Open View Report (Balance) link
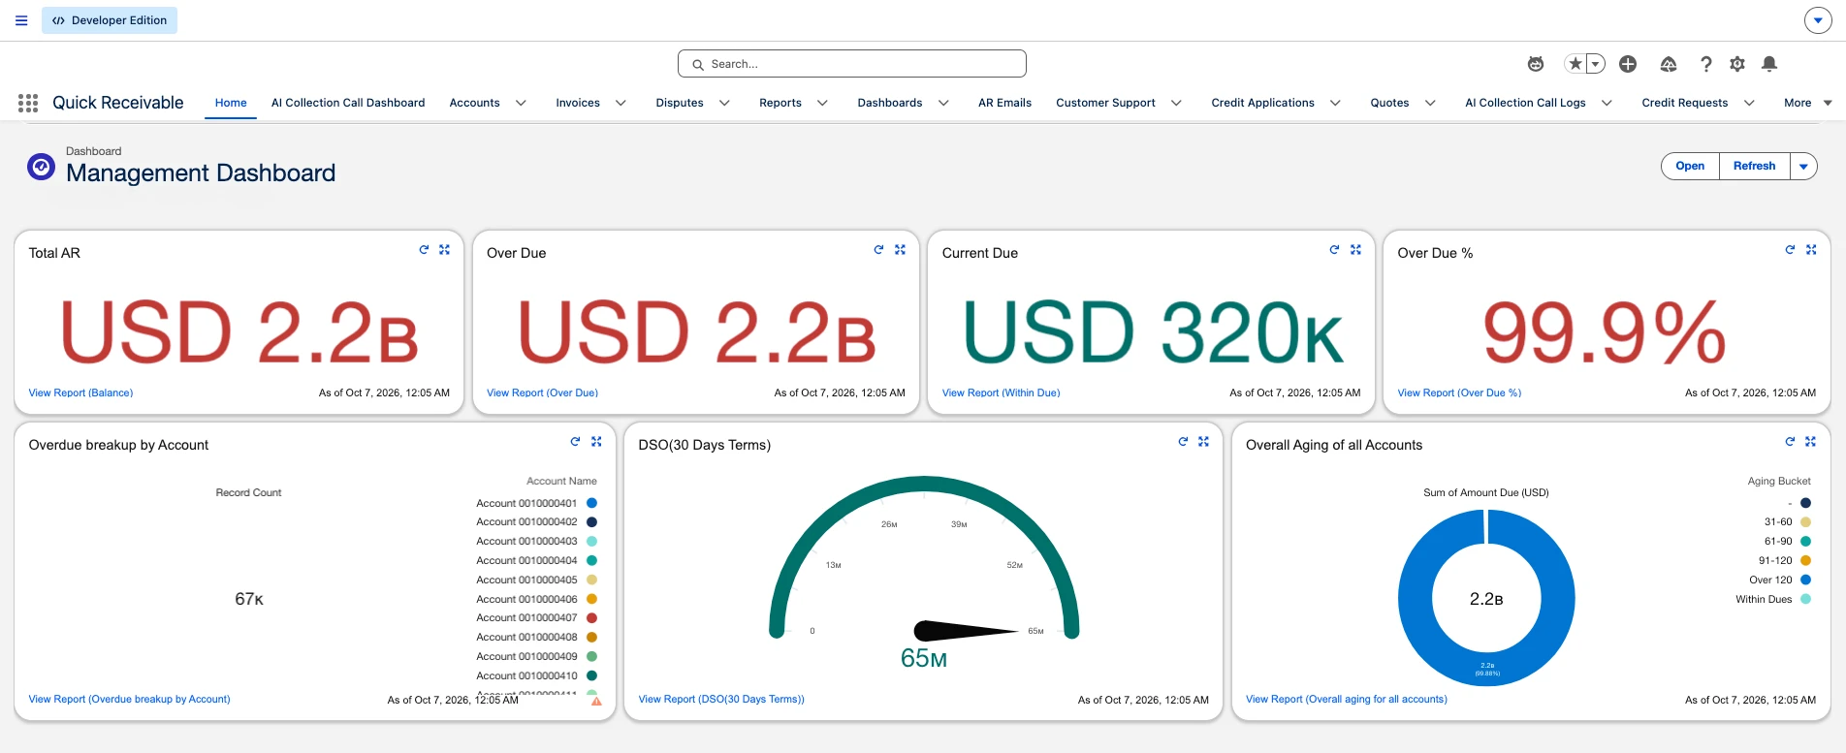 (x=80, y=392)
